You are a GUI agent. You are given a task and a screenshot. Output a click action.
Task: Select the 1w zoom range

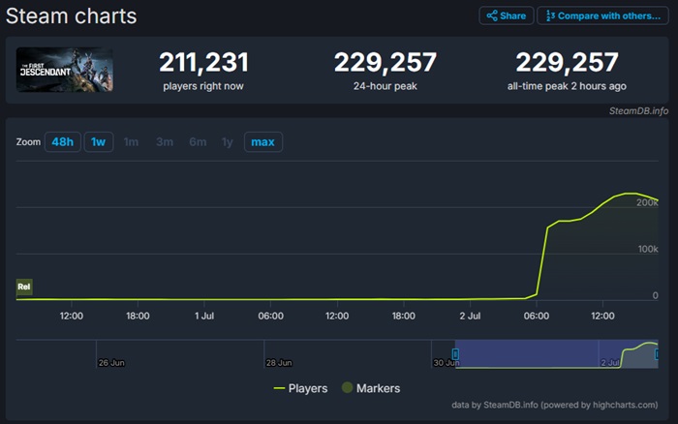[x=99, y=141]
